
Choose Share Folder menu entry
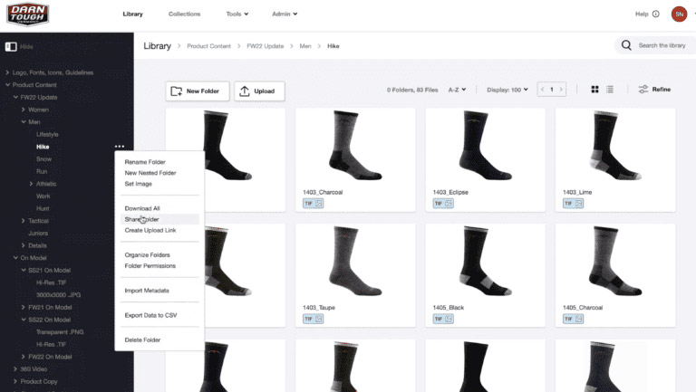pos(141,219)
